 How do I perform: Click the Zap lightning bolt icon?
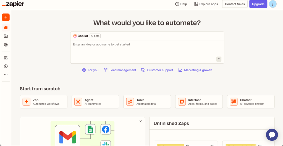26,101
